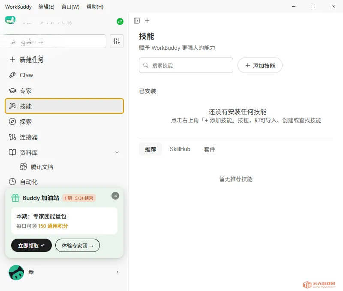
Task: Click the 资料库 book icon
Action: point(12,152)
